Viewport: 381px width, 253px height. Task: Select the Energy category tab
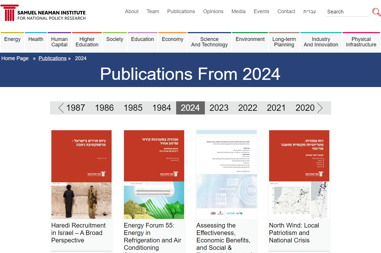coord(12,42)
